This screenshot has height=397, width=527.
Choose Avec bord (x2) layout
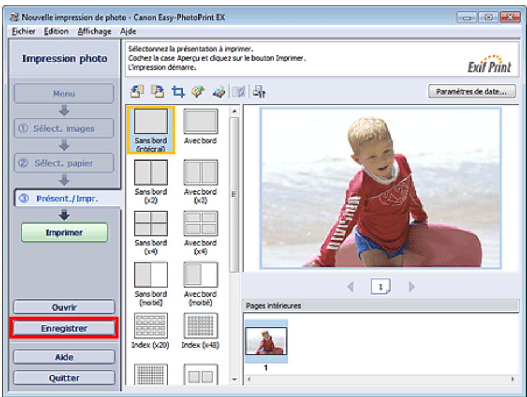click(200, 182)
